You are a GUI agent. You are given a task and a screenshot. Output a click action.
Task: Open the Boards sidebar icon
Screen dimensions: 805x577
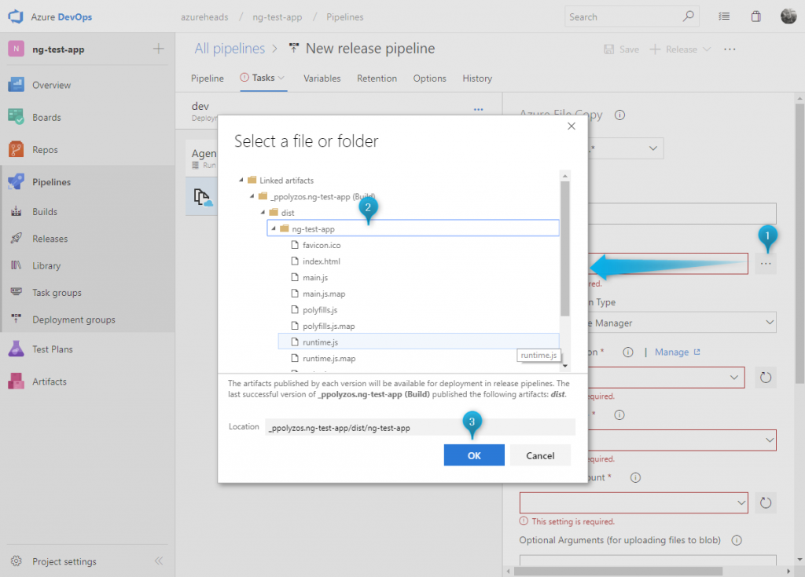pyautogui.click(x=17, y=117)
